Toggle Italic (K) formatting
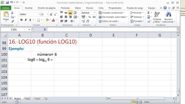The image size is (185, 104). click(x=26, y=20)
